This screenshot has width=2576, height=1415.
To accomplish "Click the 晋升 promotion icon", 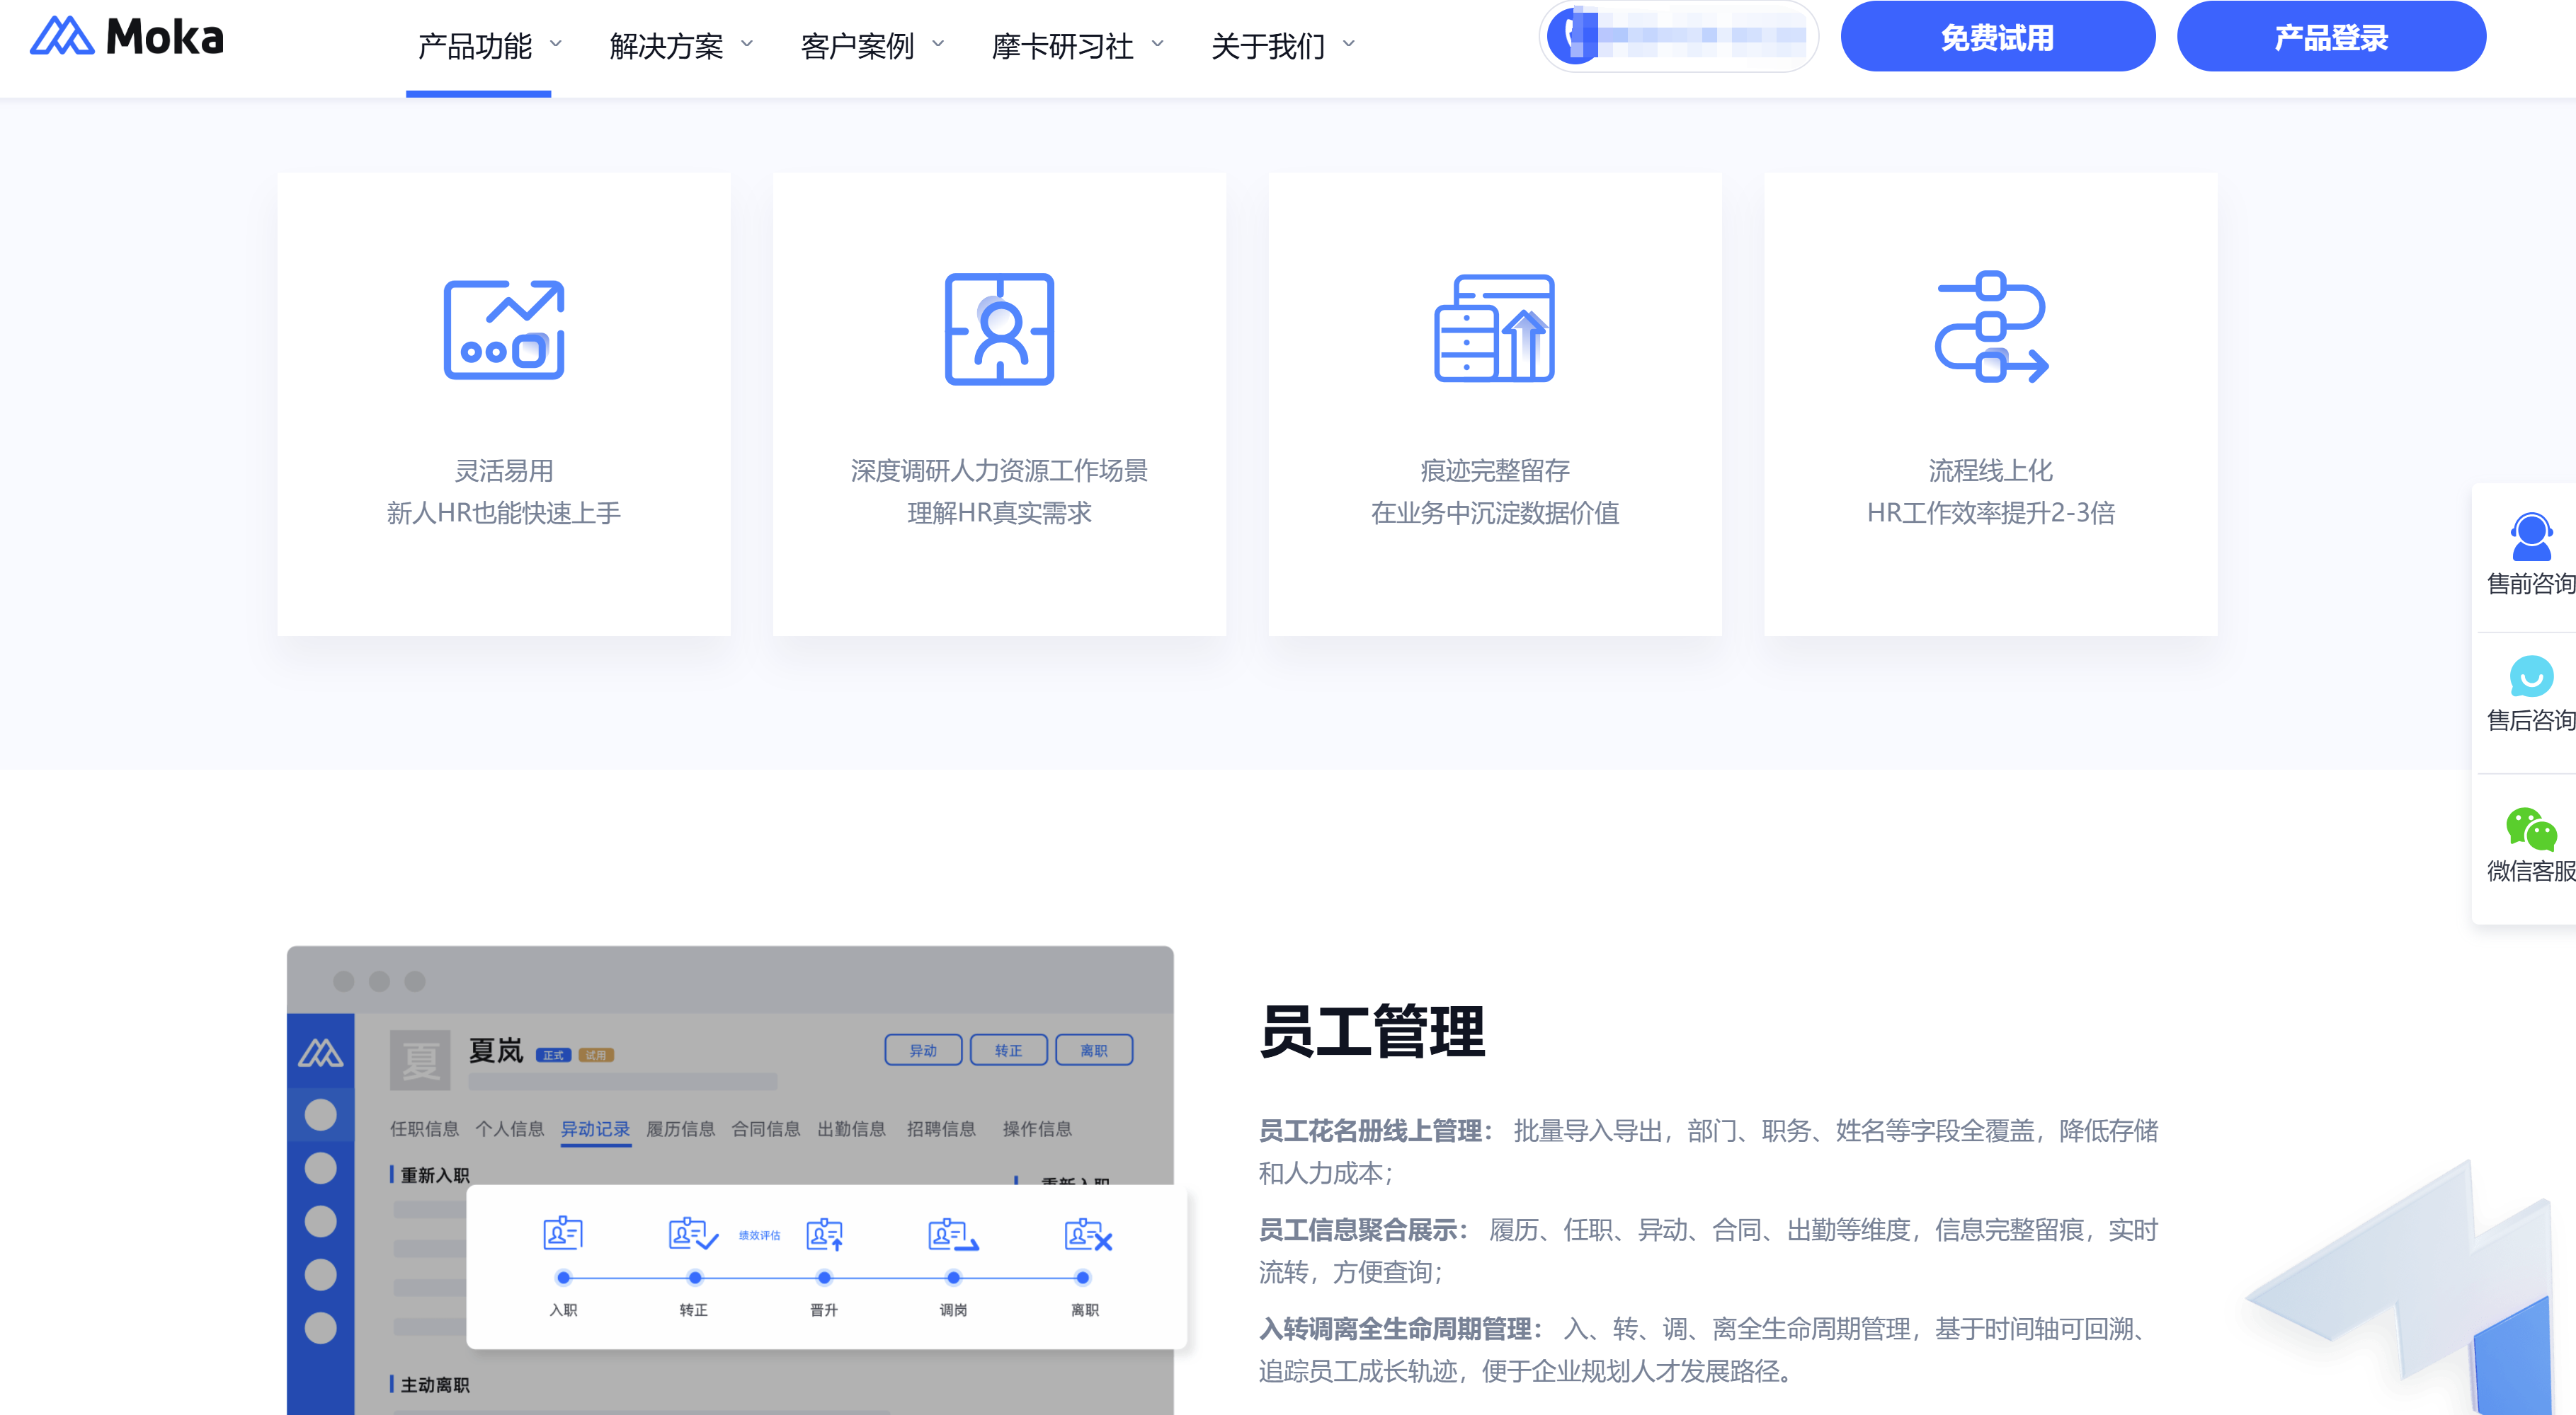I will coord(823,1237).
